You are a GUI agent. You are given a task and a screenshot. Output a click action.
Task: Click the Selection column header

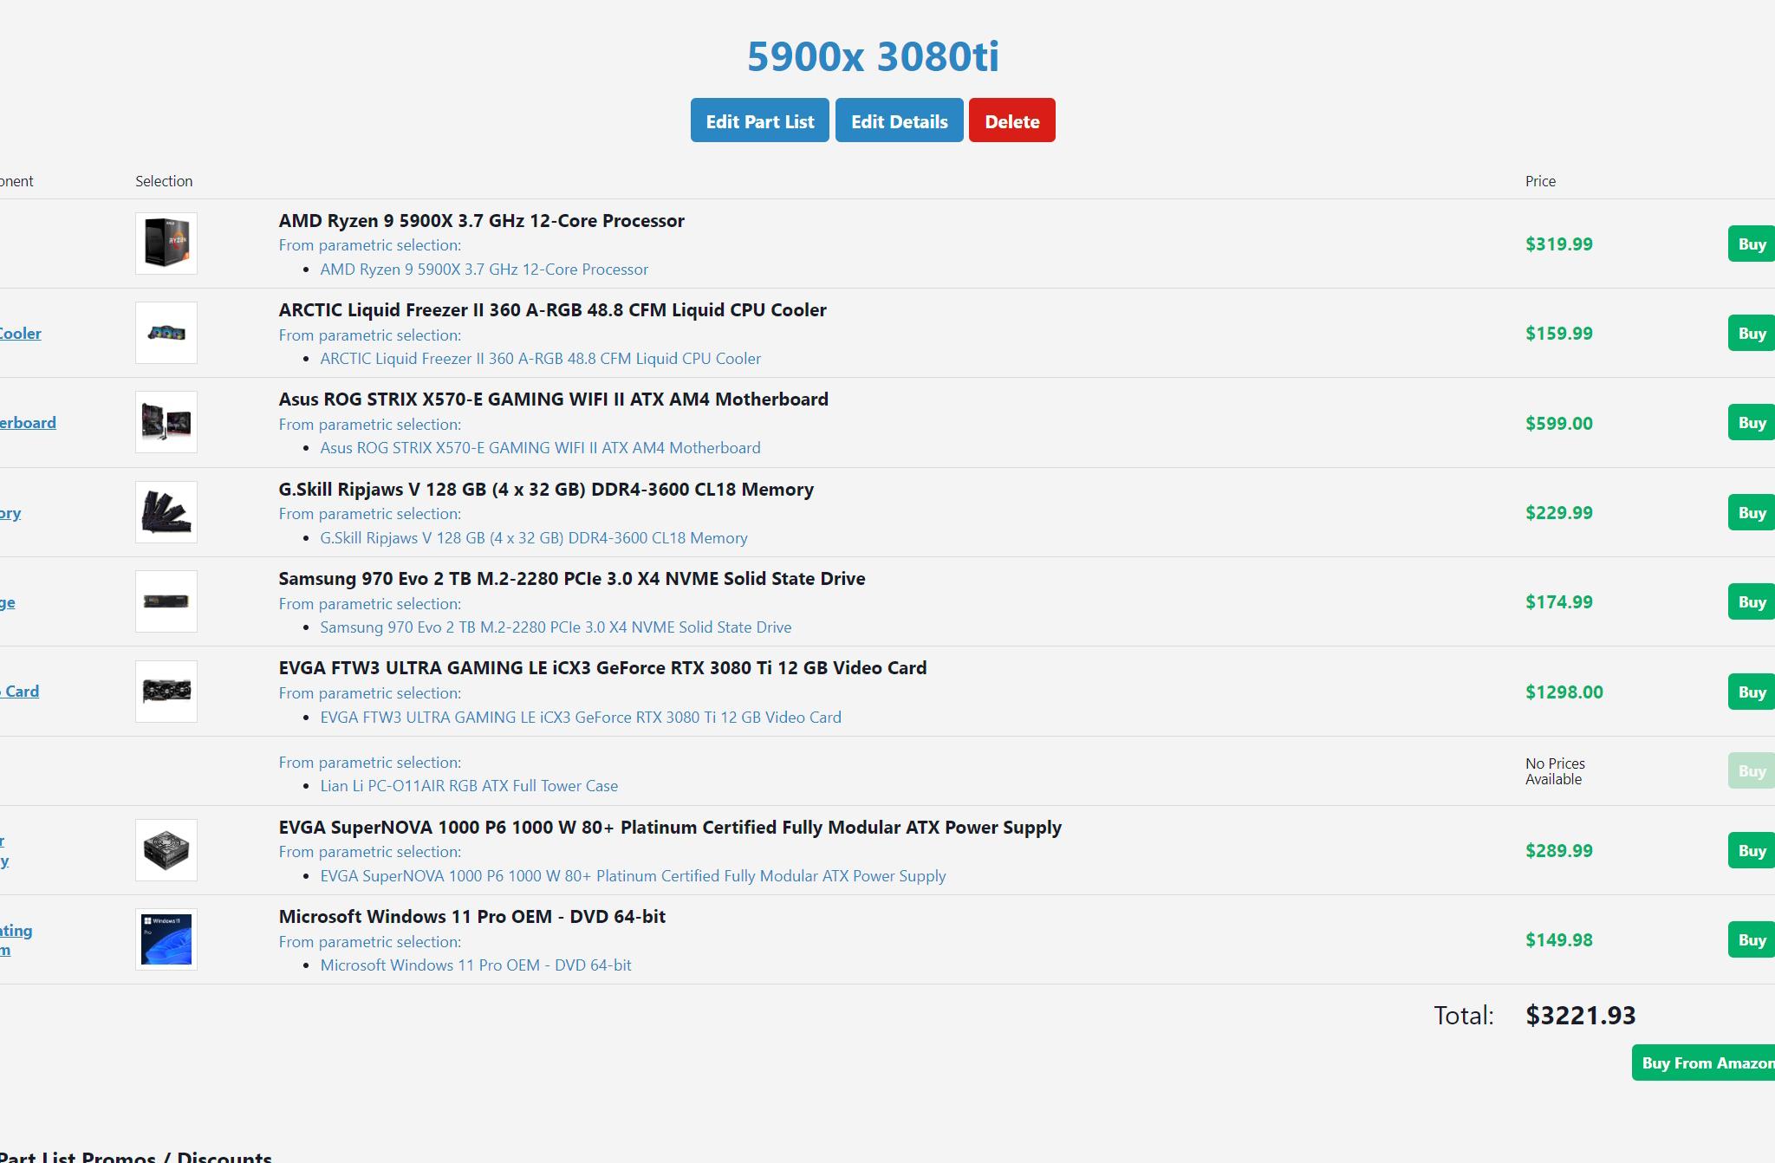click(x=164, y=181)
